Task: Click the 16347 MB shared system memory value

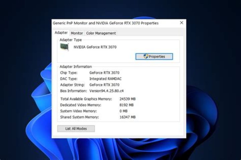Action: [x=128, y=117]
